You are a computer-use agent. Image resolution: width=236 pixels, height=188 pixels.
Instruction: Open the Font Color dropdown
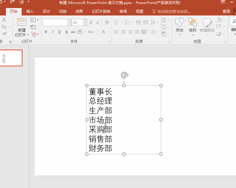tap(108, 32)
